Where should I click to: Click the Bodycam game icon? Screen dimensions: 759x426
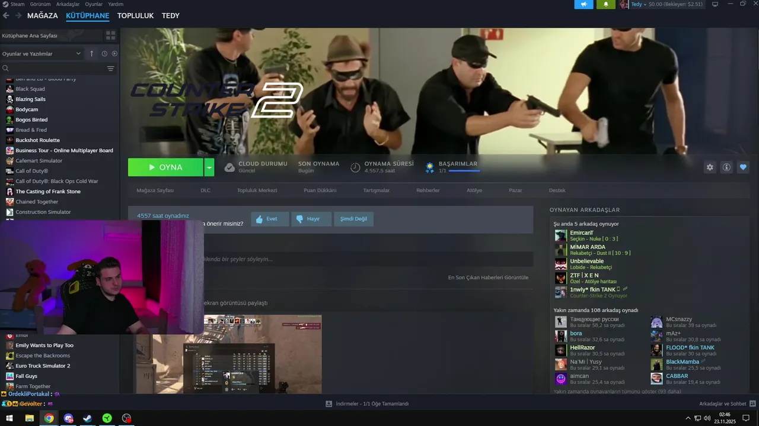click(9, 109)
